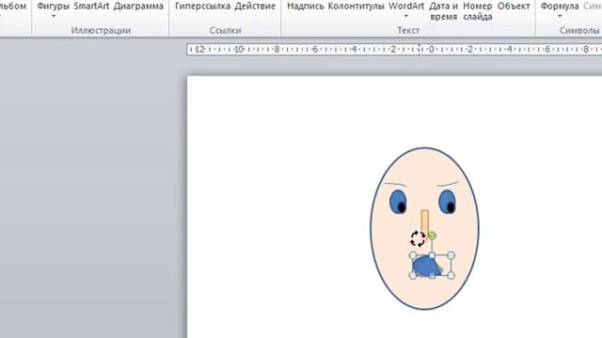Add a Гиперссылка hyperlink
The image size is (602, 338).
(203, 7)
